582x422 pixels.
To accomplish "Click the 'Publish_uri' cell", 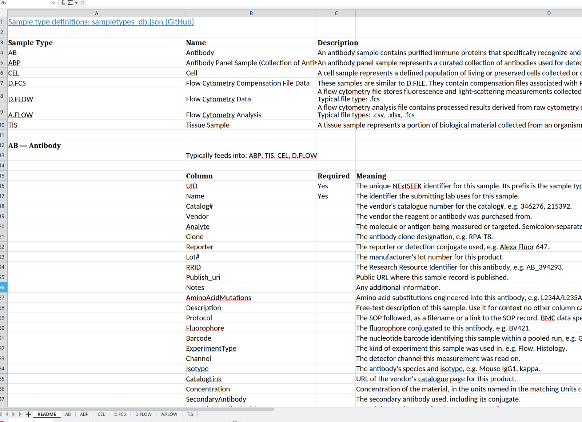I will [x=251, y=277].
